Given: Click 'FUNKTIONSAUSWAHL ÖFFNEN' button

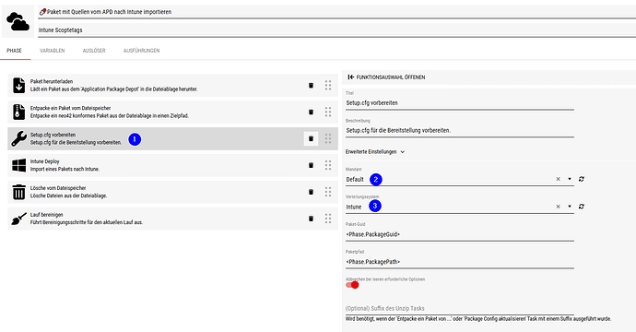Looking at the screenshot, I should pos(386,77).
